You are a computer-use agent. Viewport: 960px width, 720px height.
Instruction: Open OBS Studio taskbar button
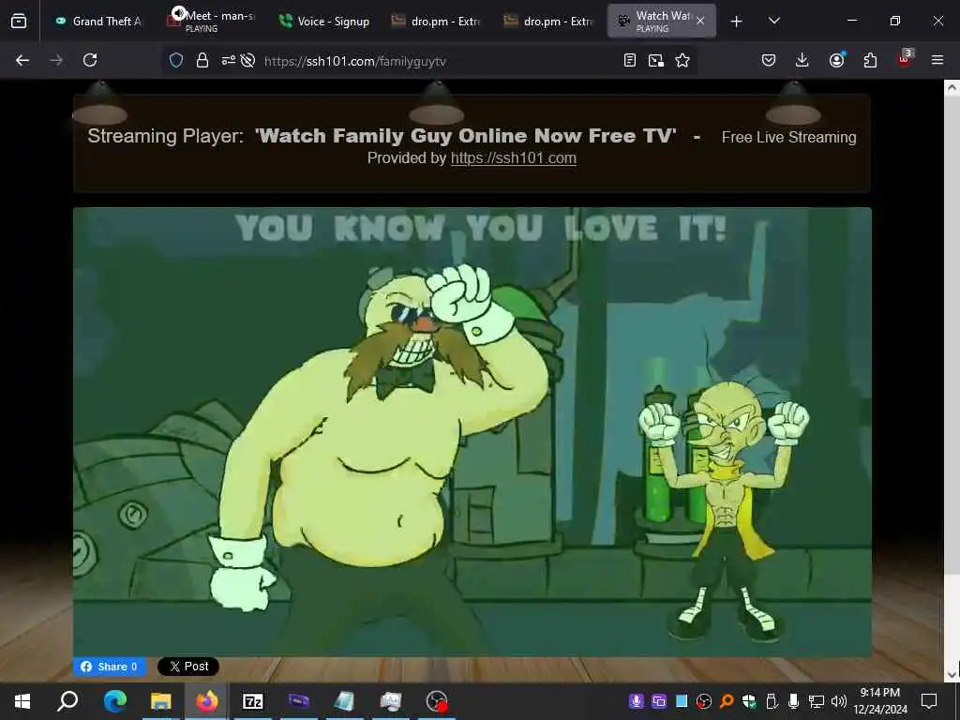pos(437,701)
